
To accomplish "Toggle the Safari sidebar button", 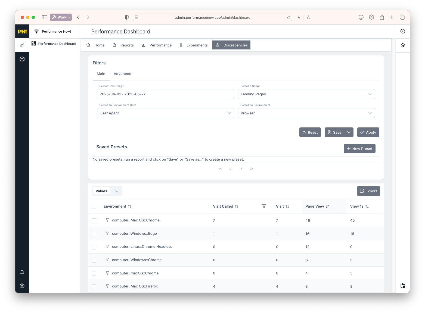I will (45, 17).
